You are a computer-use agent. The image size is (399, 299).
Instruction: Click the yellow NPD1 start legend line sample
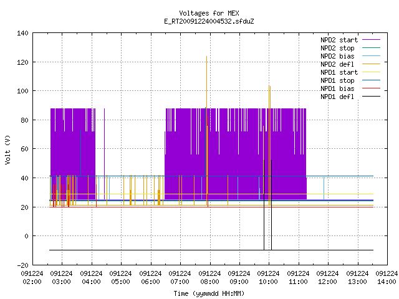pos(371,72)
